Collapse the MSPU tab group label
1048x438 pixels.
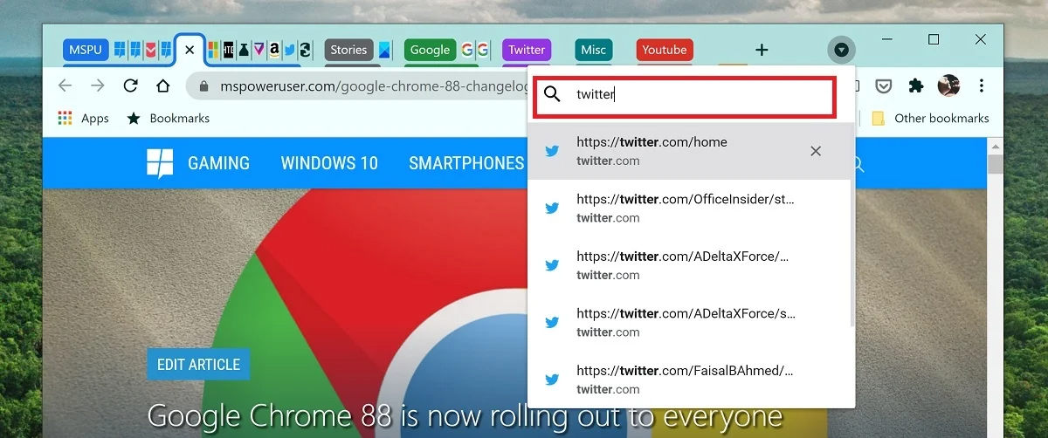(x=86, y=50)
